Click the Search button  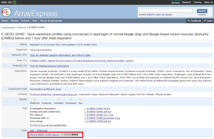click(202, 11)
